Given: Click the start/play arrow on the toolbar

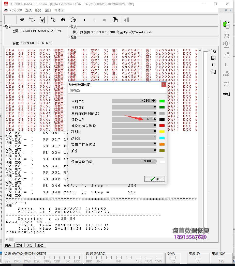Looking at the screenshot, I should [x=84, y=20].
